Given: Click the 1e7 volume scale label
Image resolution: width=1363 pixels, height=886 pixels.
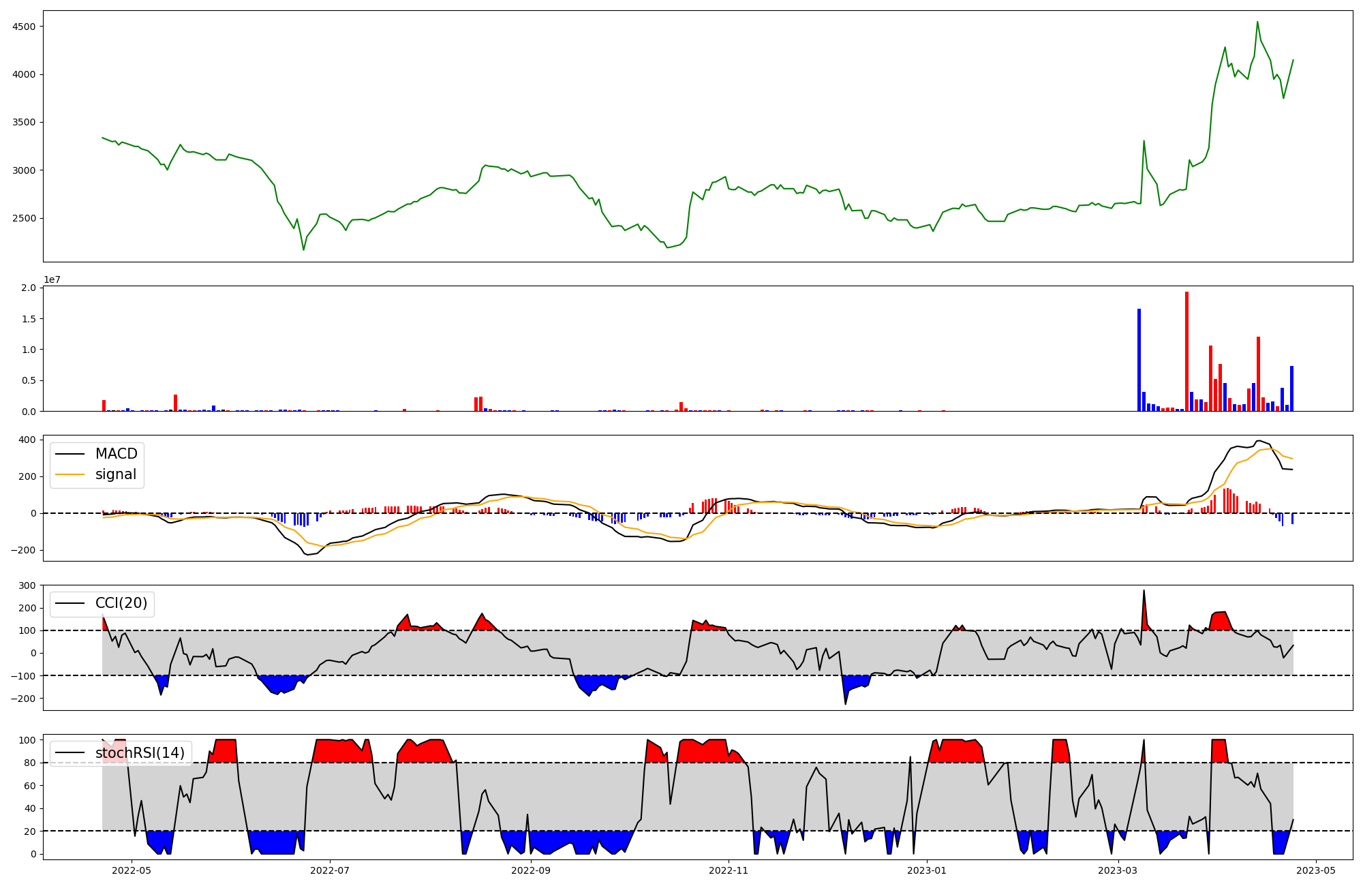Looking at the screenshot, I should click(x=52, y=279).
